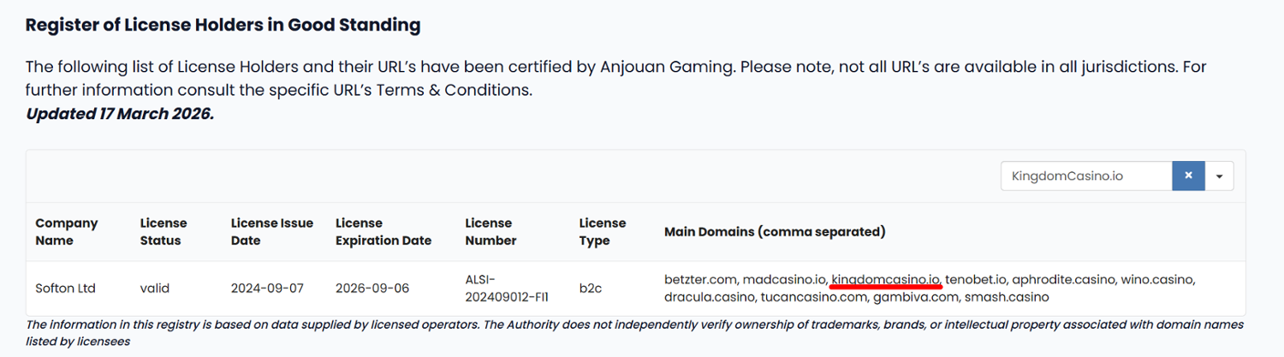Clear the KingdomCasino.io search filter
This screenshot has width=1284, height=357.
(x=1188, y=176)
